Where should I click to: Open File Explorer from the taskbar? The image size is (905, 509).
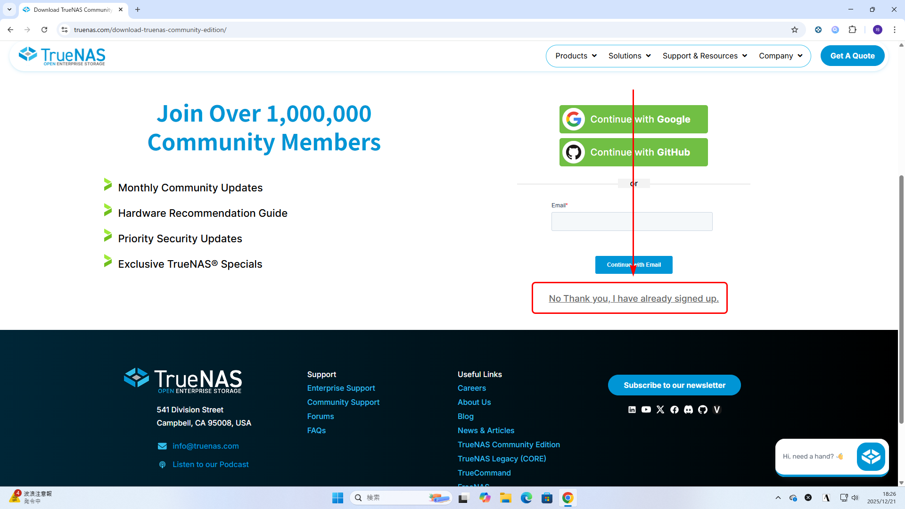[x=506, y=498]
